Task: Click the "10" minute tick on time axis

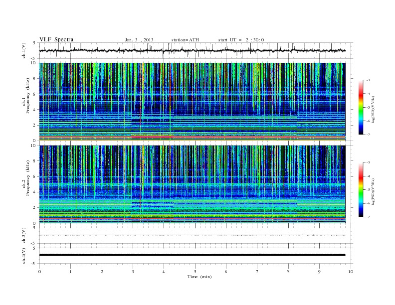Action: pyautogui.click(x=351, y=272)
